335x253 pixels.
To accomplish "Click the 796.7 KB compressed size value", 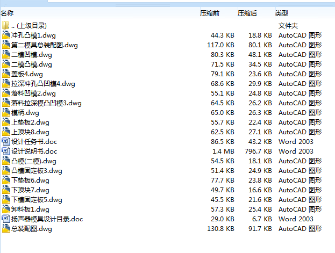I will pyautogui.click(x=258, y=151).
